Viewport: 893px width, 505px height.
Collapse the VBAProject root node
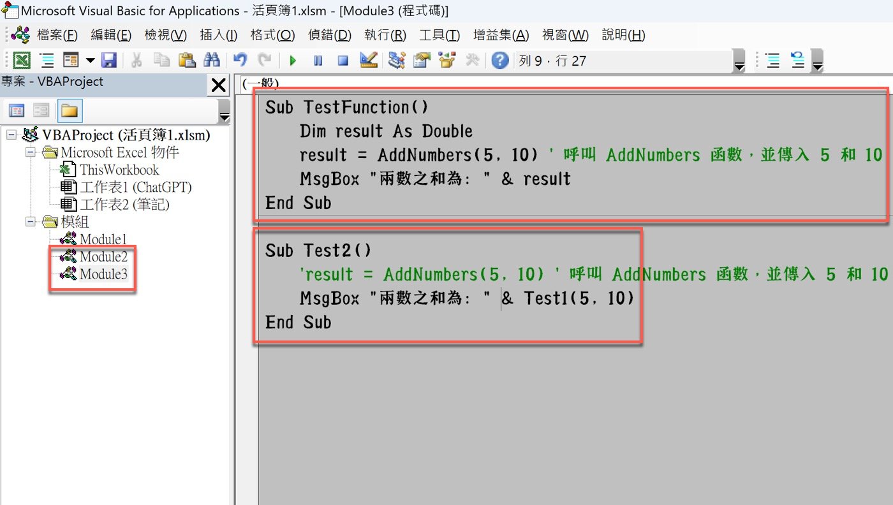tap(11, 135)
